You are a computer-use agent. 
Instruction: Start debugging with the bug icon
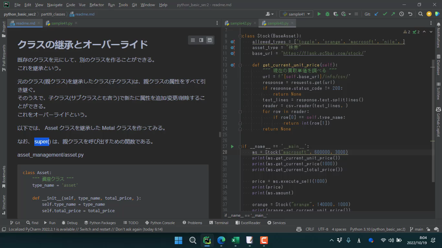pos(327,14)
